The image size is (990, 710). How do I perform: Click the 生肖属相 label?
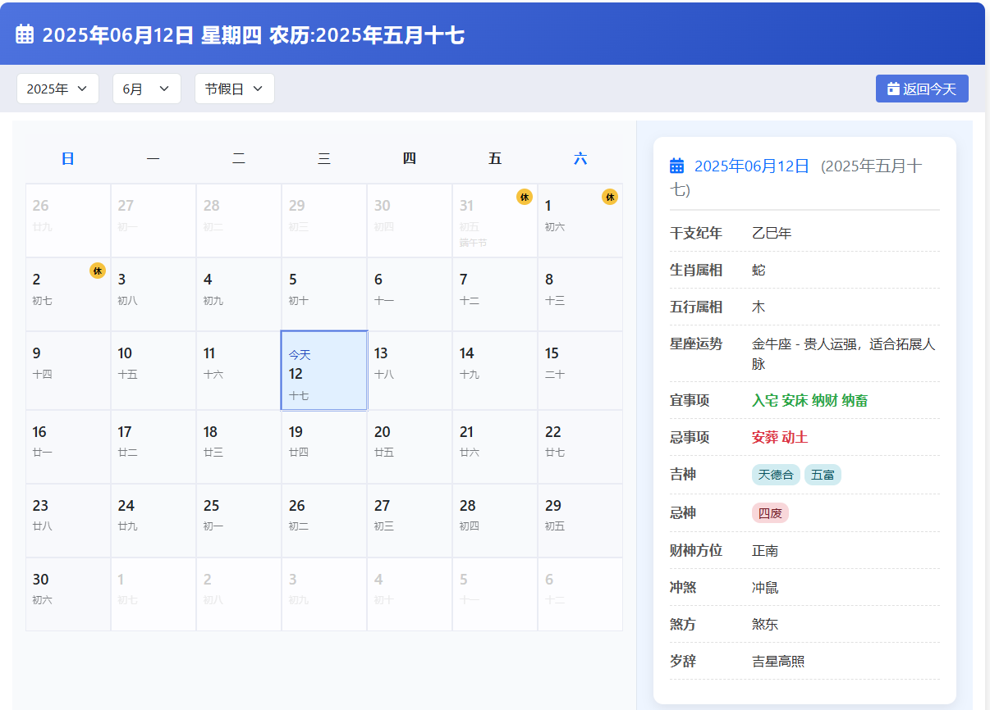coord(696,271)
